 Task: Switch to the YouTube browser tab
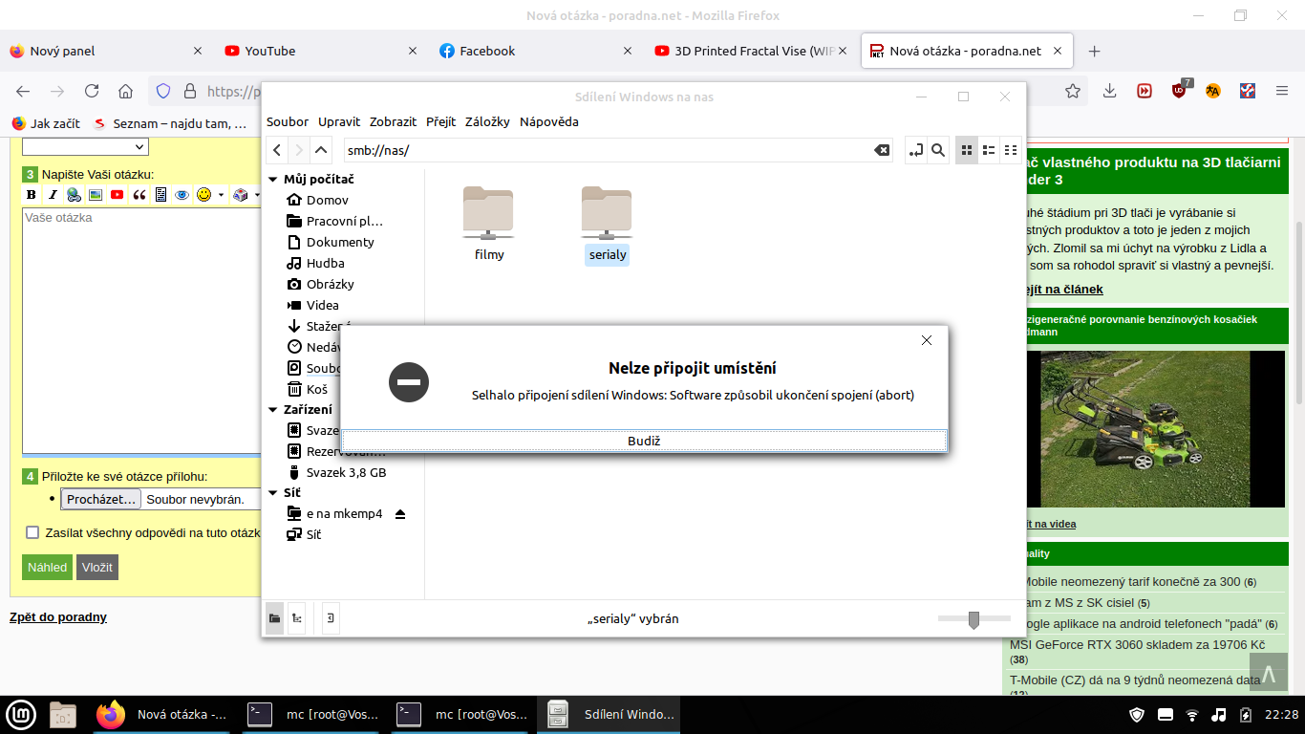321,51
